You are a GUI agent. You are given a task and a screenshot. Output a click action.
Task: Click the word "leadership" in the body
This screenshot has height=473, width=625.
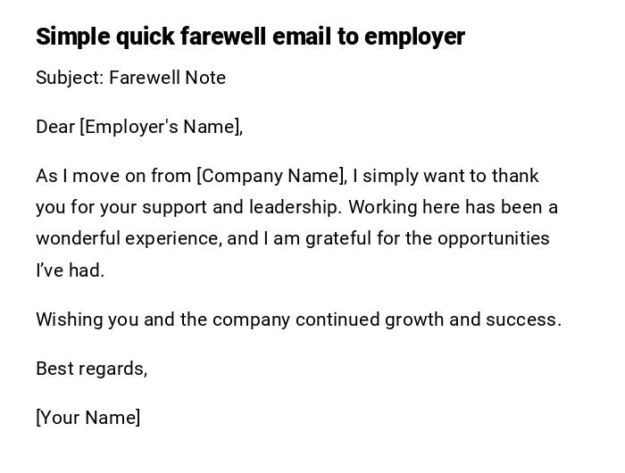coord(295,207)
